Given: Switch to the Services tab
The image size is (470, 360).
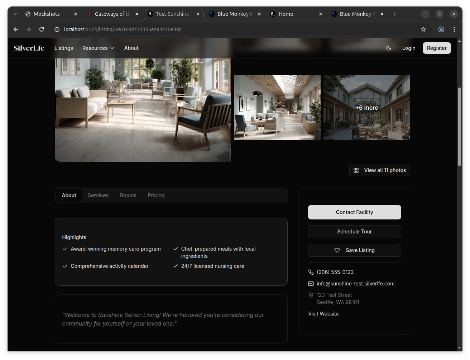Looking at the screenshot, I should point(98,195).
